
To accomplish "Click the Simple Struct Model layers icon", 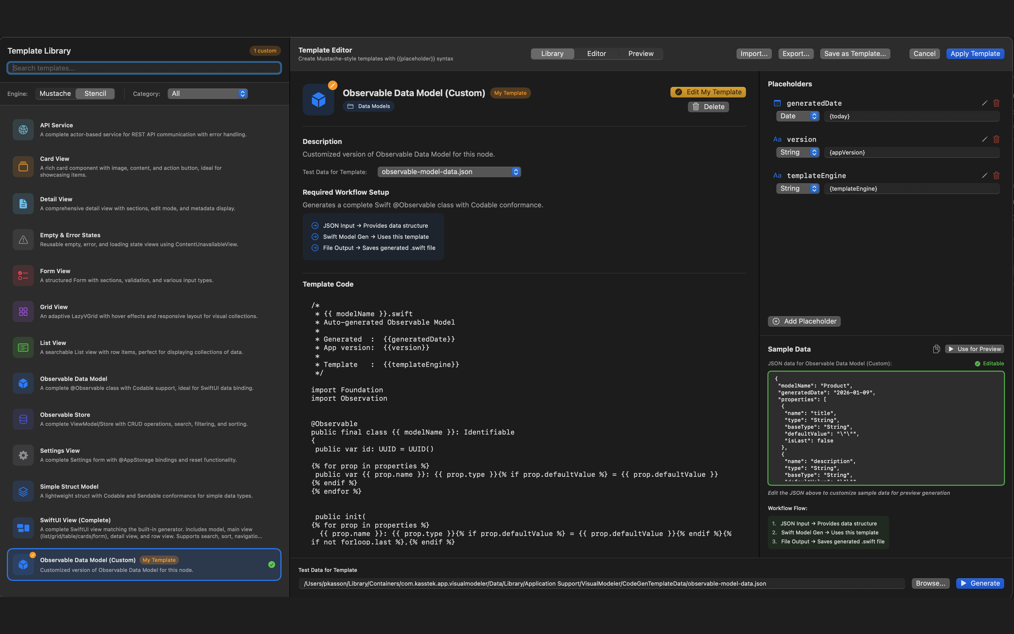I will click(x=23, y=491).
